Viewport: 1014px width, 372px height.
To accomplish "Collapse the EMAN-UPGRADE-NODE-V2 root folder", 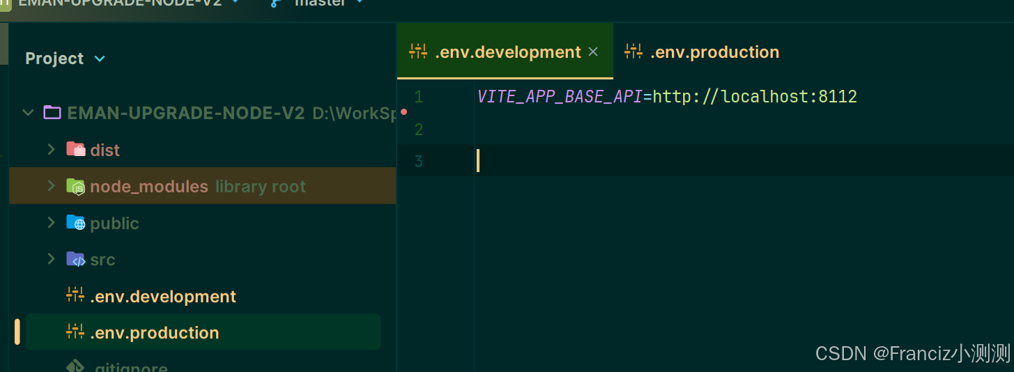I will pos(28,113).
